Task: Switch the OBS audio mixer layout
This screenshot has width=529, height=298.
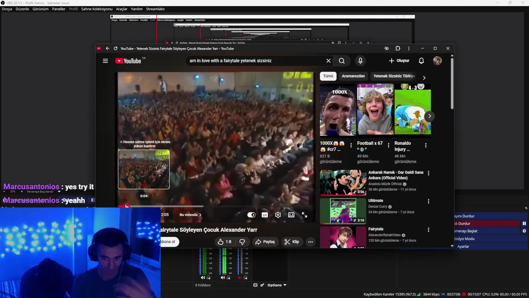Action: (255, 285)
